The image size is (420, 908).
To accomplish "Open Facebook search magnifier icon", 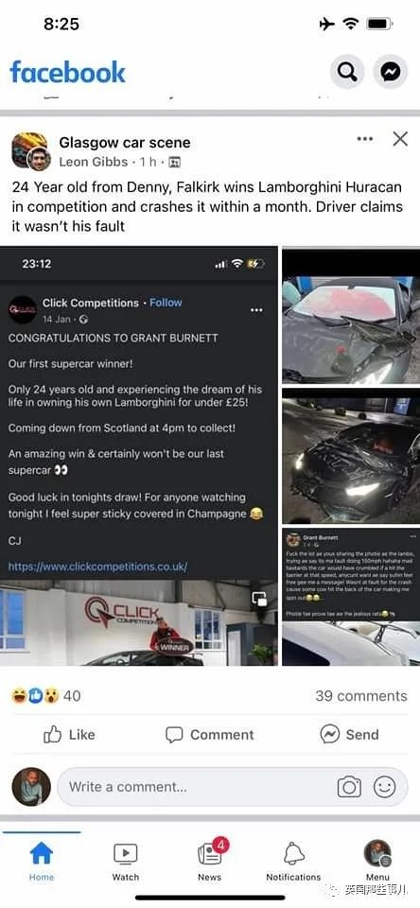I will (x=346, y=73).
